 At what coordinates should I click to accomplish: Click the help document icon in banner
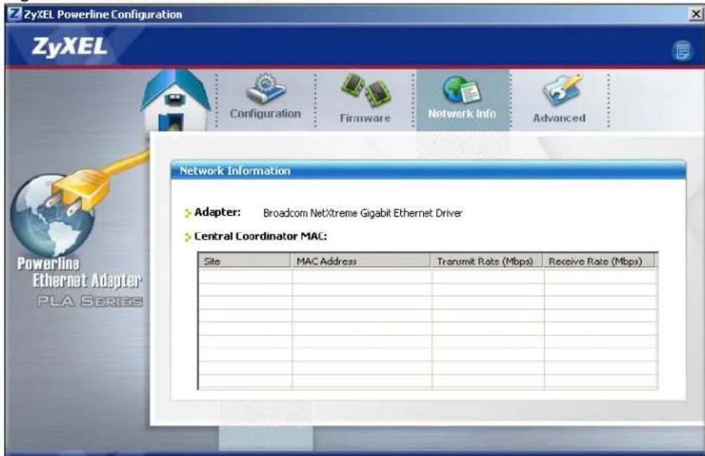click(x=682, y=51)
